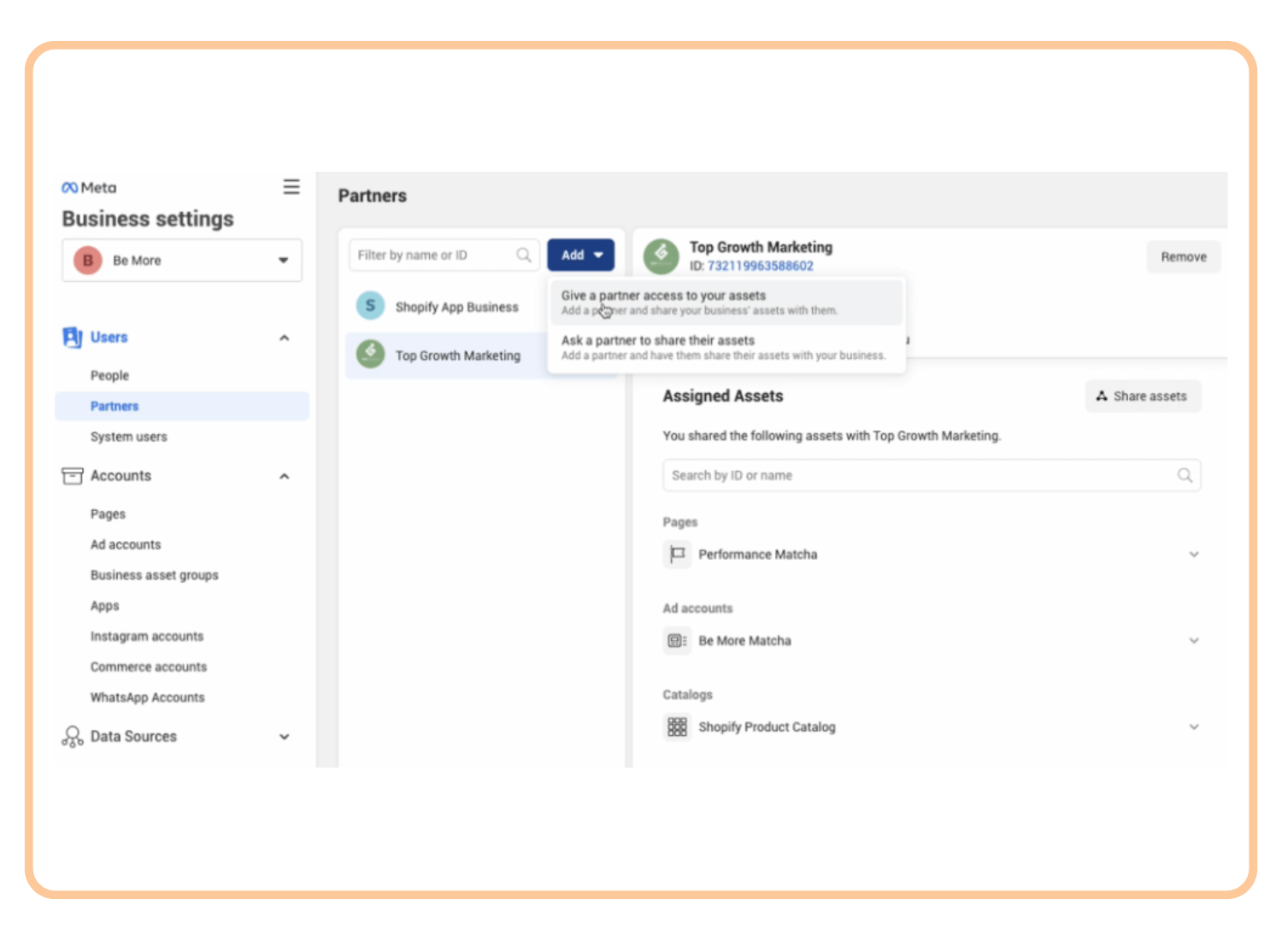
Task: Click the Shopify Product Catalog name
Action: (x=767, y=727)
